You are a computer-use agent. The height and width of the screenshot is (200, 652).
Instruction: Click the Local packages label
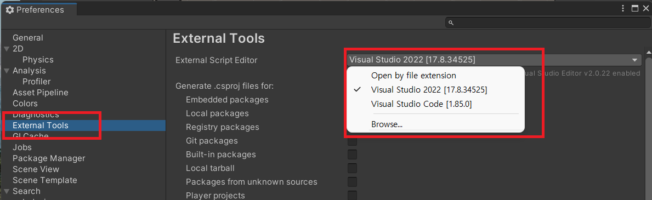pyautogui.click(x=217, y=113)
